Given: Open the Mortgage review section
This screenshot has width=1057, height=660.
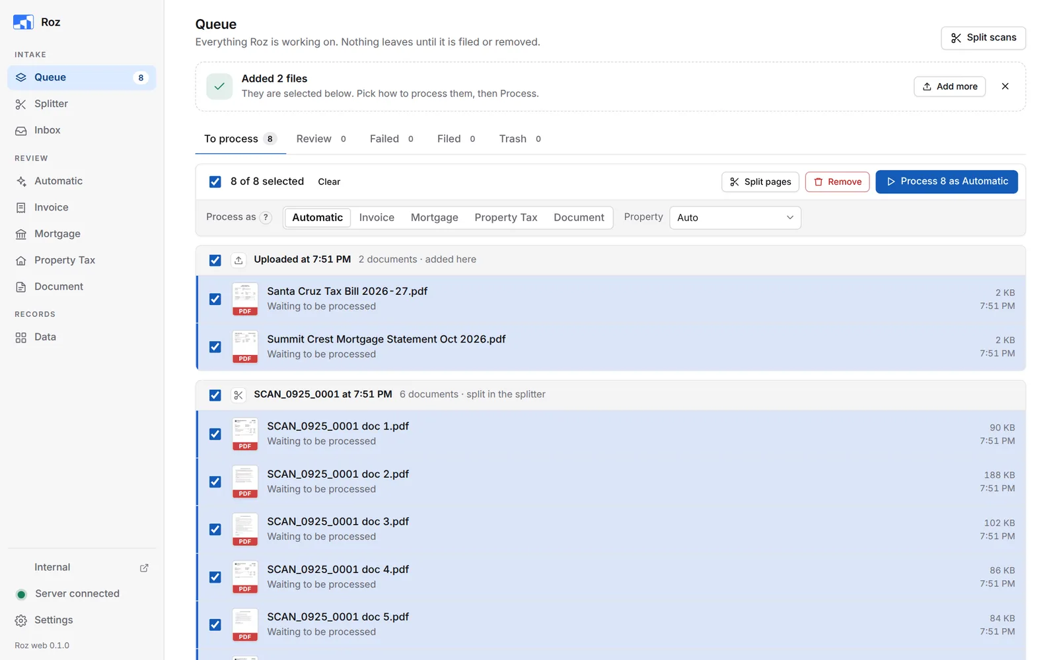Looking at the screenshot, I should pos(81,234).
